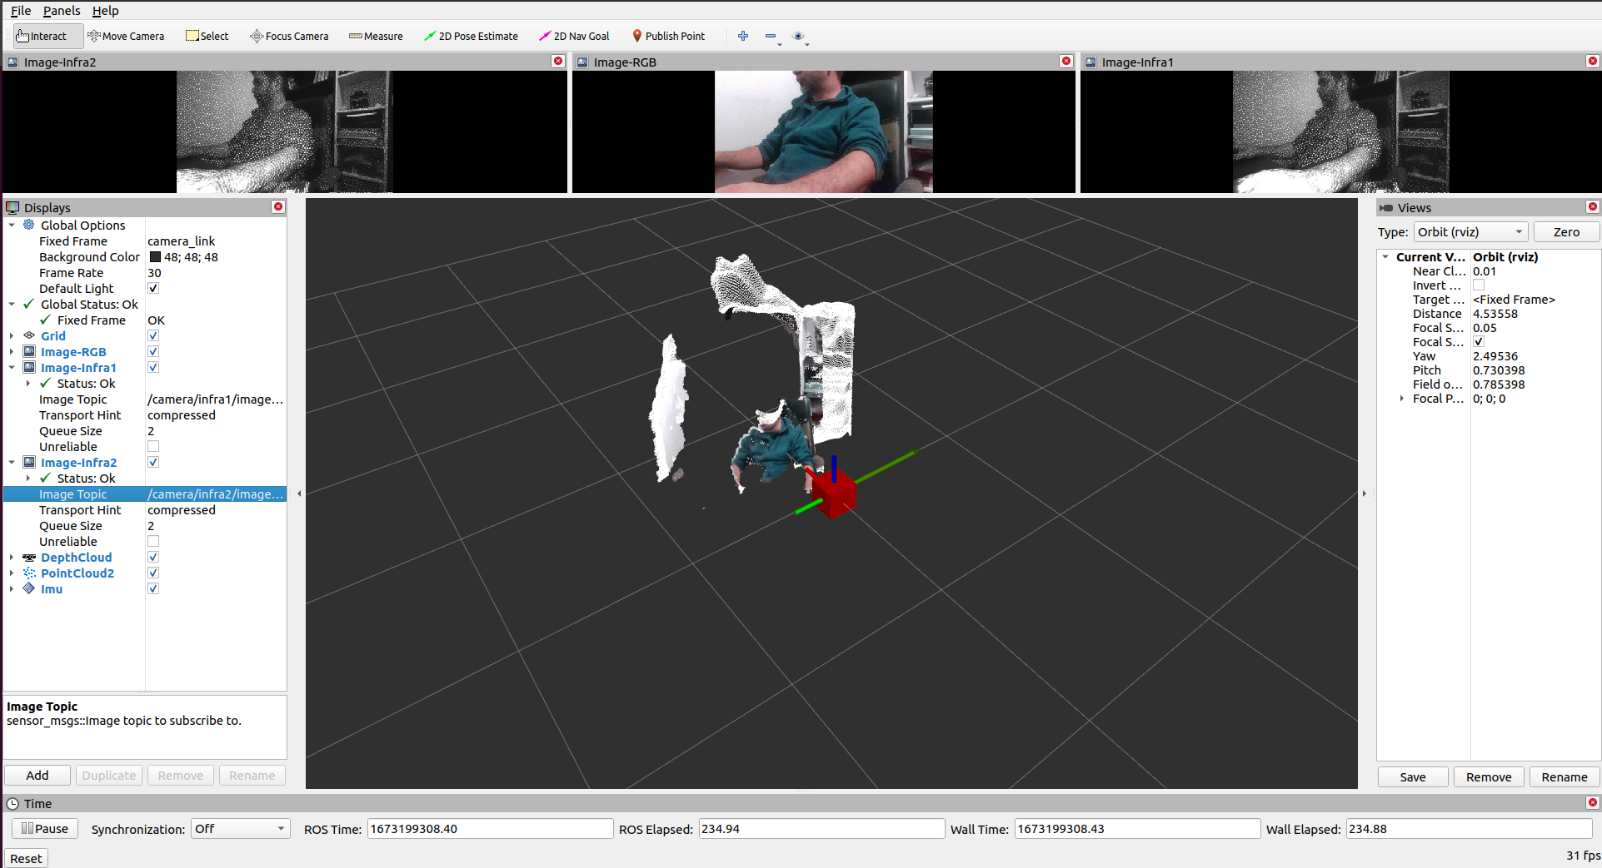Close the Views panel
This screenshot has width=1602, height=868.
[x=1592, y=207]
